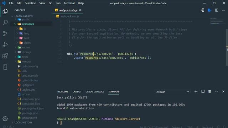Open the Run and Debug view
Image resolution: width=228 pixels, height=128 pixels.
[x=5, y=45]
